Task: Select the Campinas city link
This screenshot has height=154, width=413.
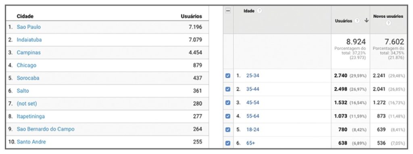Action: (29, 52)
